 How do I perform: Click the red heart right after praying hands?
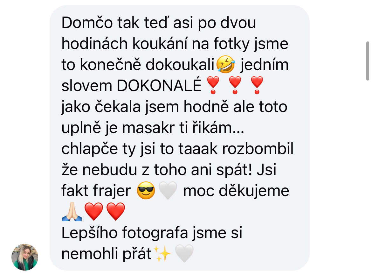pos(94,212)
